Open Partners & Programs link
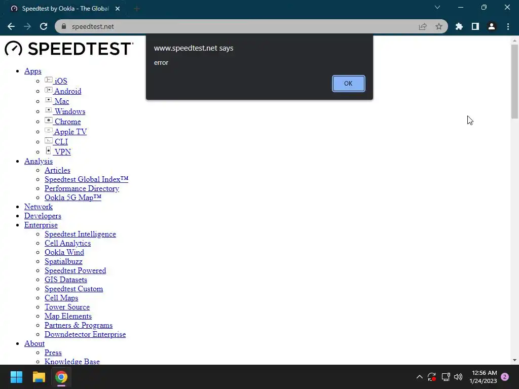The height and width of the screenshot is (389, 519). (x=79, y=326)
